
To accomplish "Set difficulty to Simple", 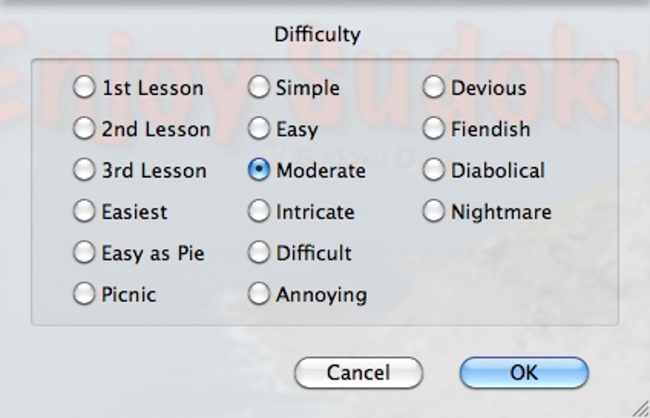I will 259,88.
